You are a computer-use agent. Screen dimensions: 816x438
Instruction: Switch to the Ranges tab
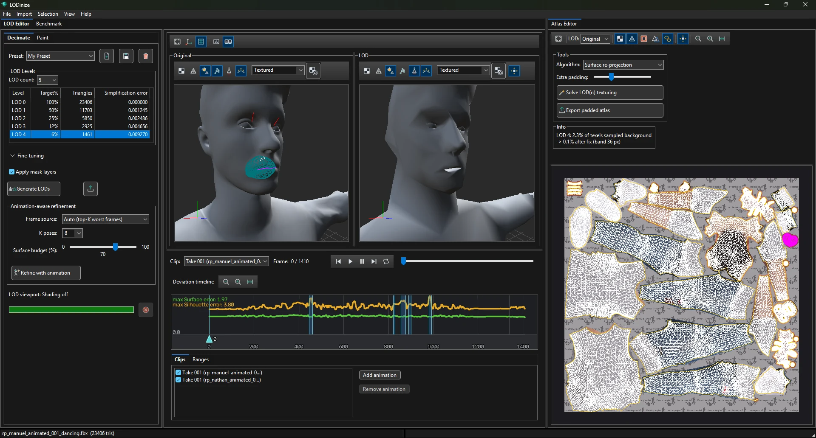[201, 359]
